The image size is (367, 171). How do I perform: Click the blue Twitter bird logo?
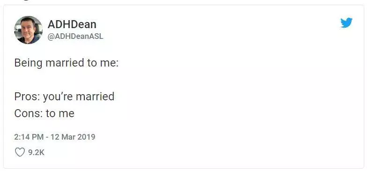(346, 22)
